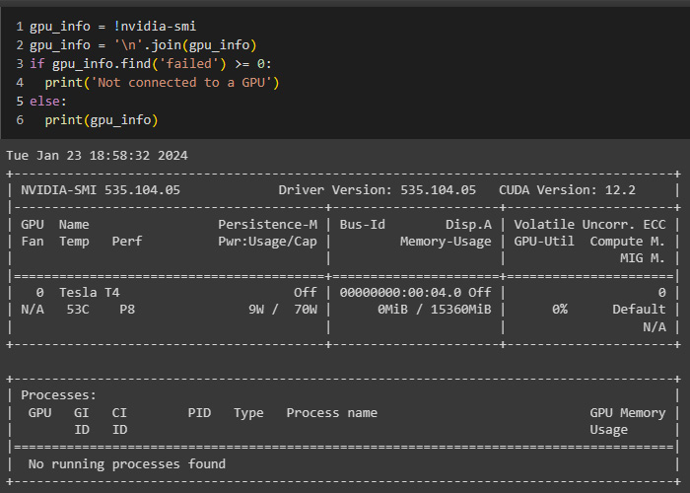
Task: Click the 'Processes:' label
Action: coord(58,395)
